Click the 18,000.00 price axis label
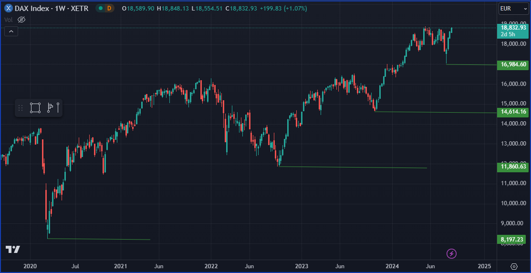The image size is (531, 273). (x=513, y=44)
